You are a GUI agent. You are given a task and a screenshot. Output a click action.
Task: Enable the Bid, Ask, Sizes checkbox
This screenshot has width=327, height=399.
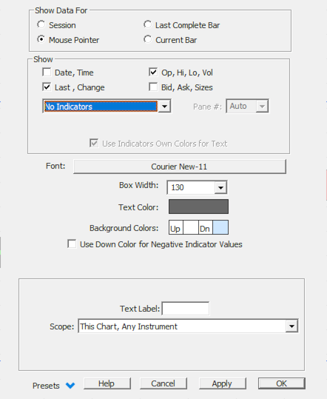coord(153,87)
